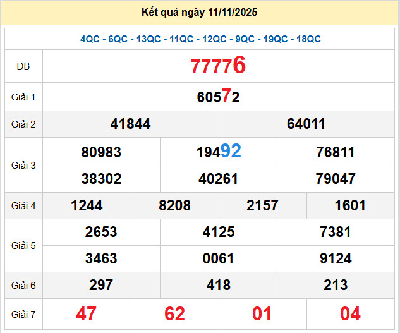Click the Giải 6 number 213
Viewport: 400px width, 333px height.
click(x=335, y=286)
